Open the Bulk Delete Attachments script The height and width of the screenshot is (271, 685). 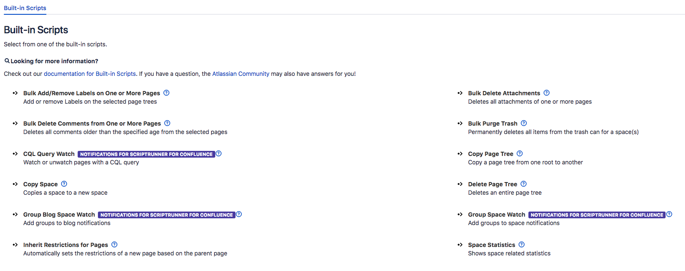(504, 93)
